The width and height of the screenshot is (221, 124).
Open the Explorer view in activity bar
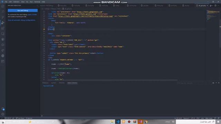[3, 6]
